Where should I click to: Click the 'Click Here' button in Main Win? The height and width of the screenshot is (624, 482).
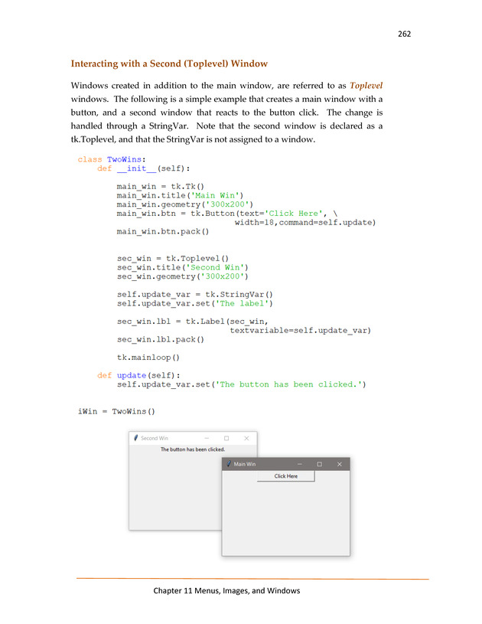pyautogui.click(x=285, y=476)
